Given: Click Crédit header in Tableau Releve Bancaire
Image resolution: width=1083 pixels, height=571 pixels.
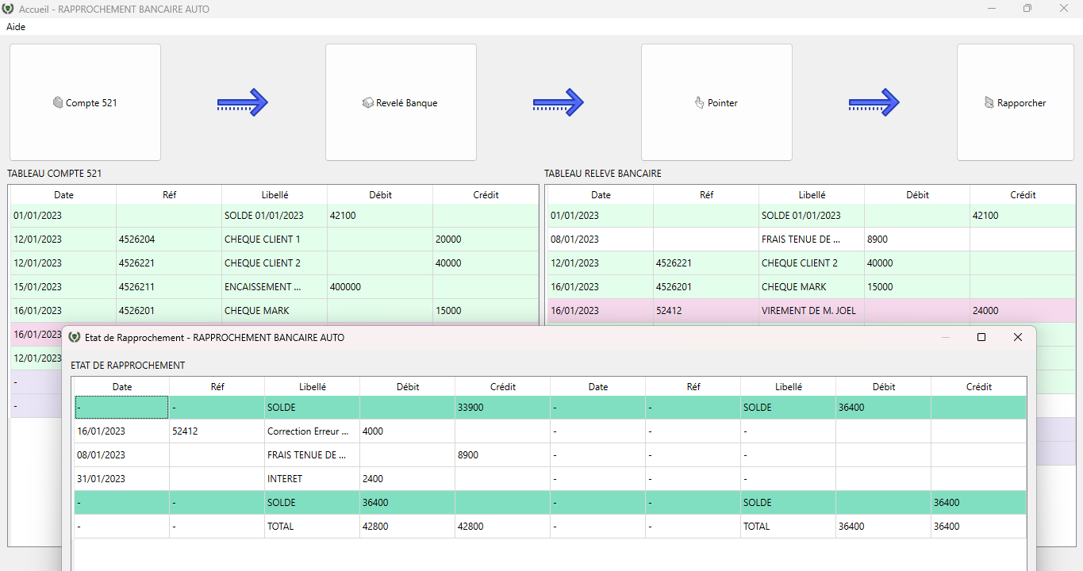Looking at the screenshot, I should coord(1023,194).
